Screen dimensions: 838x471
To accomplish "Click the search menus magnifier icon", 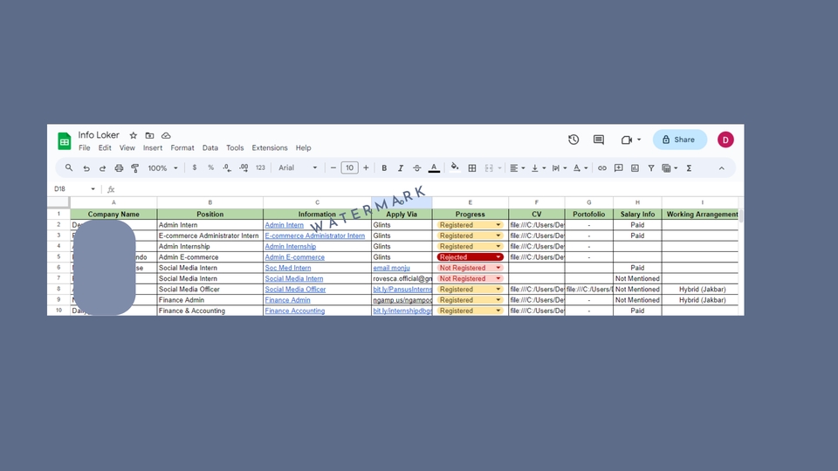I will click(x=69, y=167).
